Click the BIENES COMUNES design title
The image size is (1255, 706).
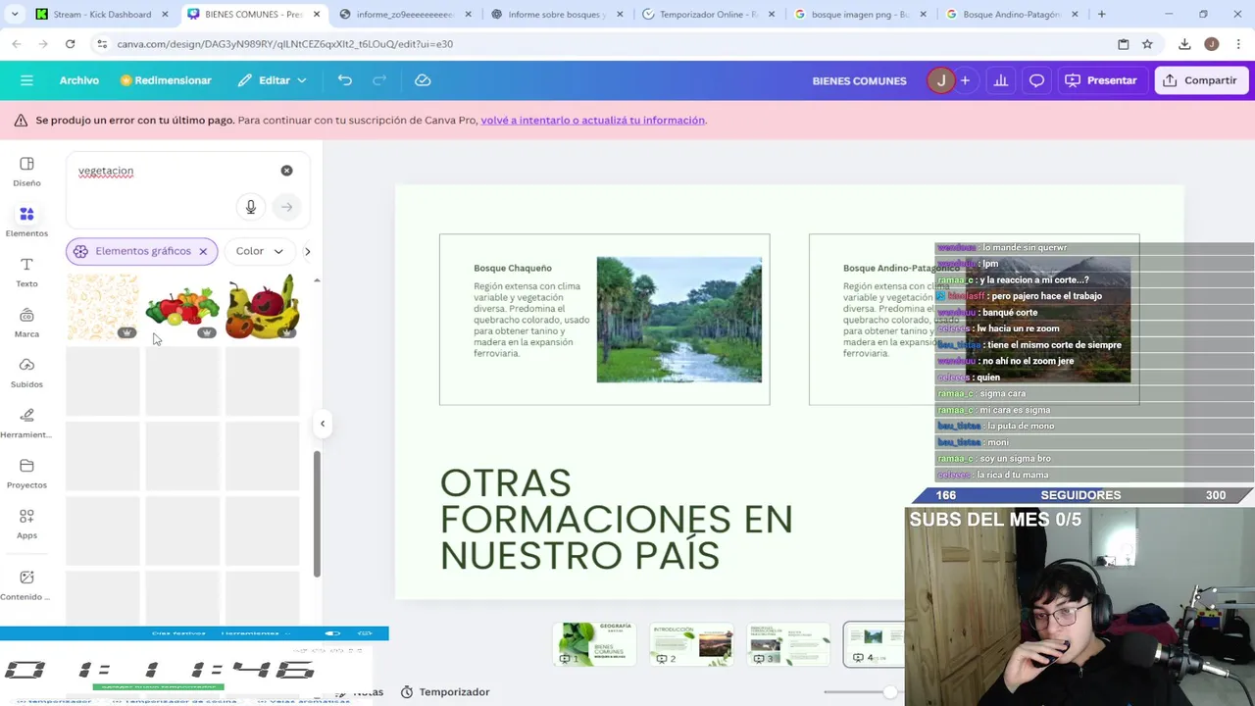click(x=859, y=80)
